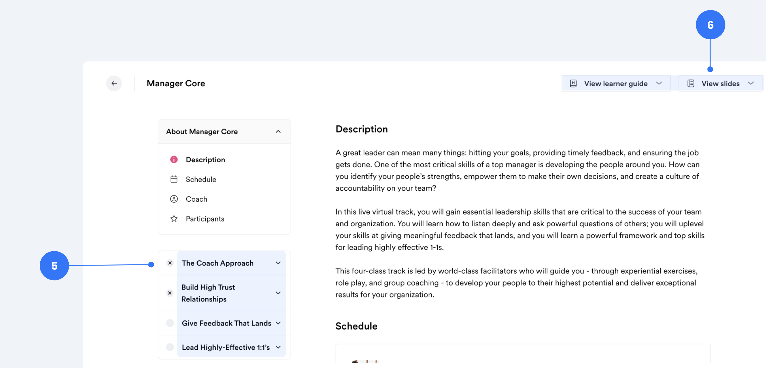766x368 pixels.
Task: Click the blue callout marker labeled 5
Action: pos(55,266)
